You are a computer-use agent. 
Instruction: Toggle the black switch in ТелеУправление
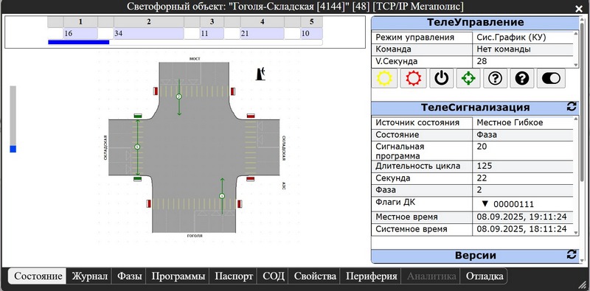pyautogui.click(x=551, y=78)
